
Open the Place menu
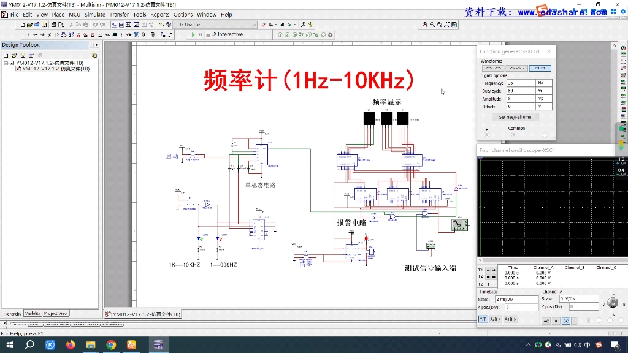pyautogui.click(x=58, y=15)
